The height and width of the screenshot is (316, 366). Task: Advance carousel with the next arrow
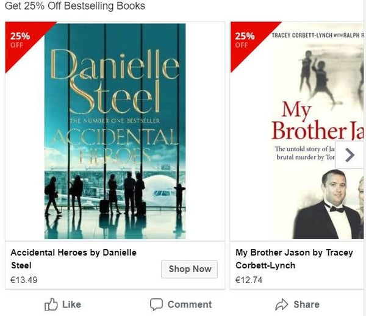click(x=350, y=156)
